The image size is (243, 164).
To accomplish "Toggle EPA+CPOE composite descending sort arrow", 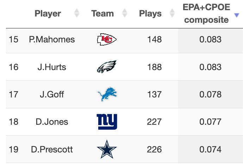I will pyautogui.click(x=237, y=15).
